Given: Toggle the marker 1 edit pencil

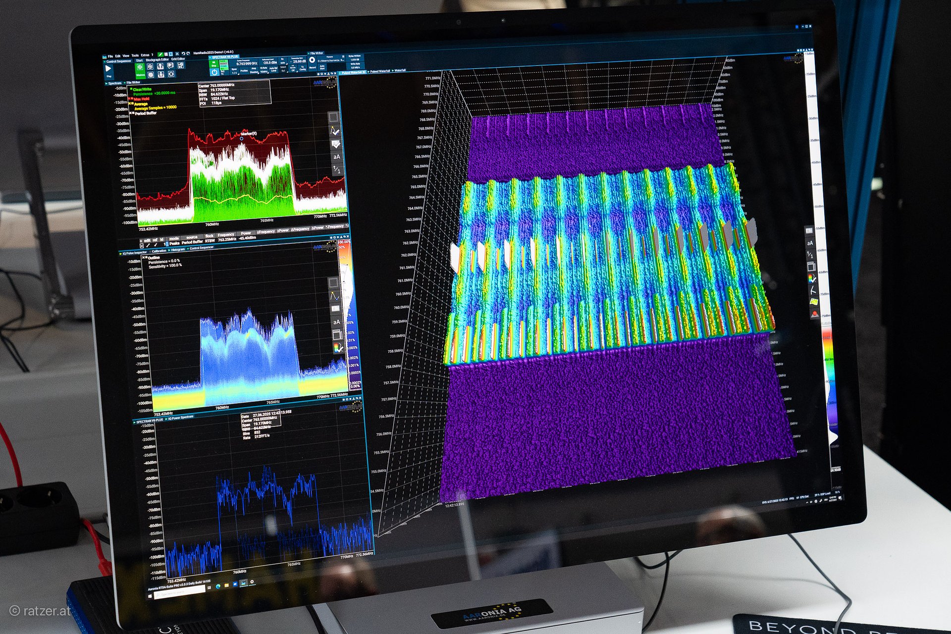Looking at the screenshot, I should tap(148, 245).
